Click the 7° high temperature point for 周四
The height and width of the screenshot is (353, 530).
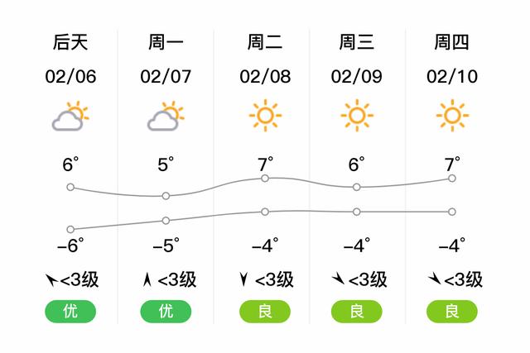(452, 179)
